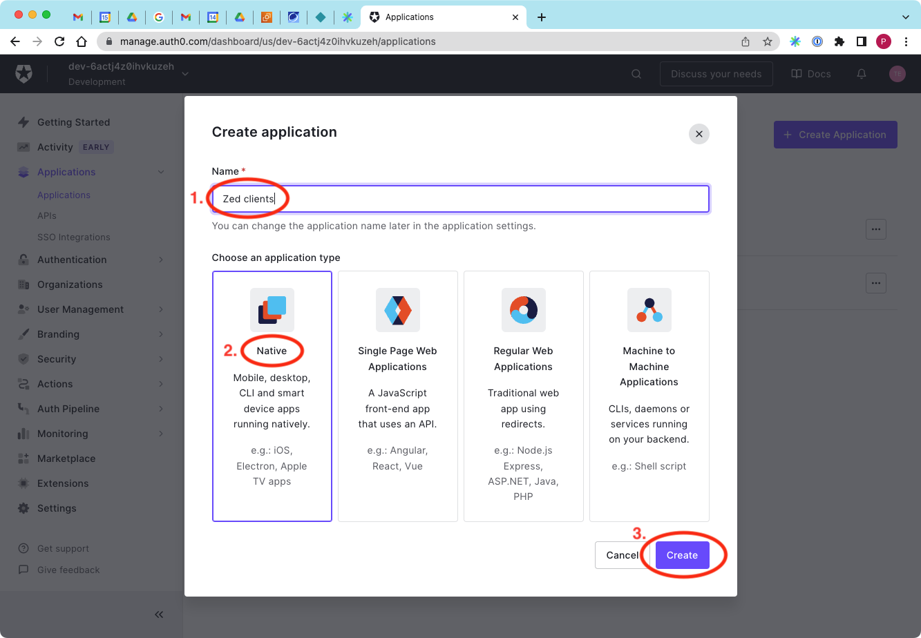The width and height of the screenshot is (921, 638).
Task: Open the browser extensions puzzle icon
Action: click(839, 41)
